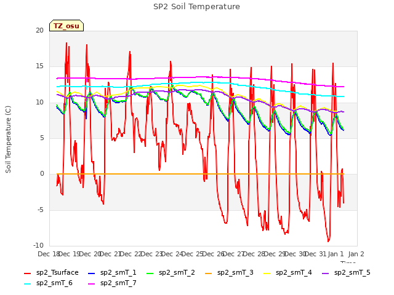Click the Dec 24 x-axis label
The width and height of the screenshot is (394, 295).
pos(172,254)
